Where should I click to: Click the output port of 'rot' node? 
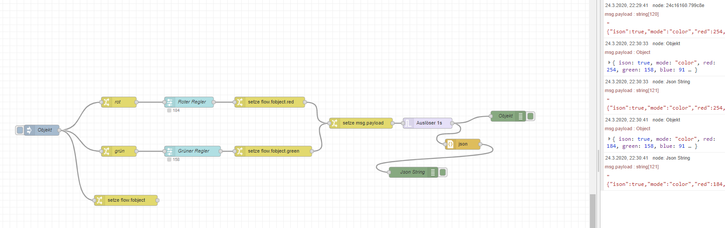point(136,102)
